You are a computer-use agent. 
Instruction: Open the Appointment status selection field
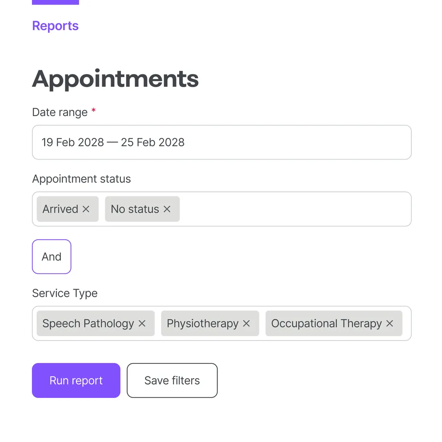click(294, 209)
